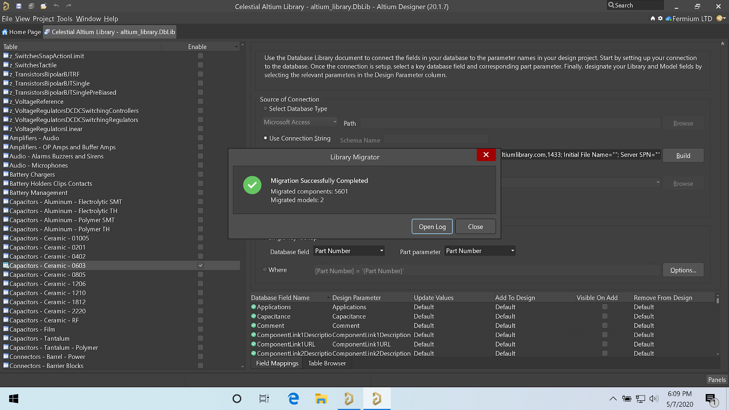Click the Open Document folder icon
This screenshot has width=729, height=410.
pos(43,6)
